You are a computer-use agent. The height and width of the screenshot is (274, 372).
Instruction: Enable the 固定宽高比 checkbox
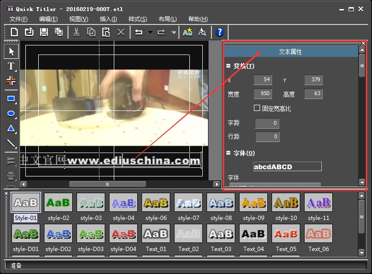[x=257, y=109]
